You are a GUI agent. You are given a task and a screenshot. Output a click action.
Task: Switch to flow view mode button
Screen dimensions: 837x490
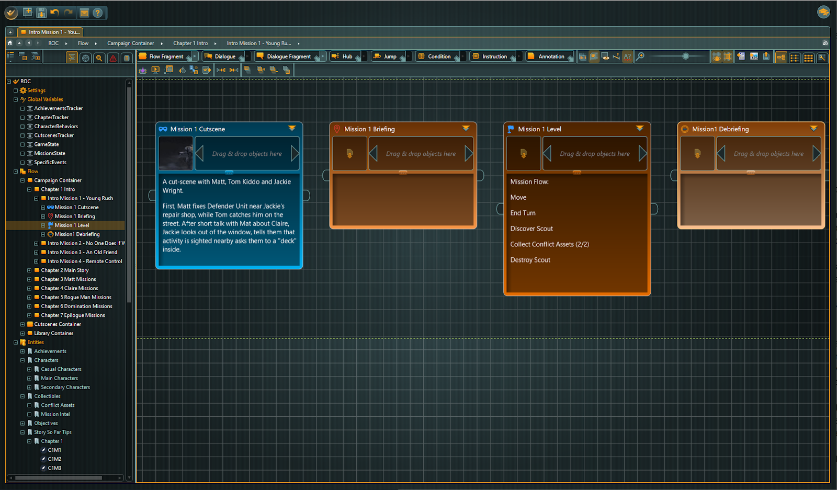point(781,57)
